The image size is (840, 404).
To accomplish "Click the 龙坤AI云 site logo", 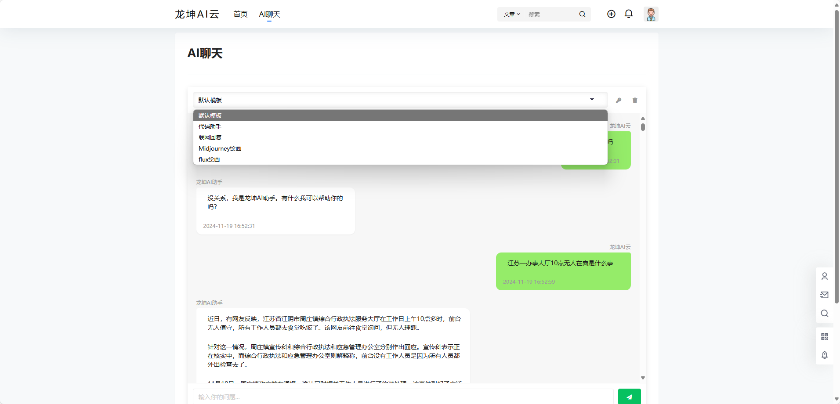I will click(x=197, y=14).
